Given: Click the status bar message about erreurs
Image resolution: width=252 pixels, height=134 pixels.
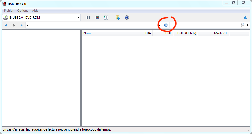Looking at the screenshot, I should click(57, 129).
